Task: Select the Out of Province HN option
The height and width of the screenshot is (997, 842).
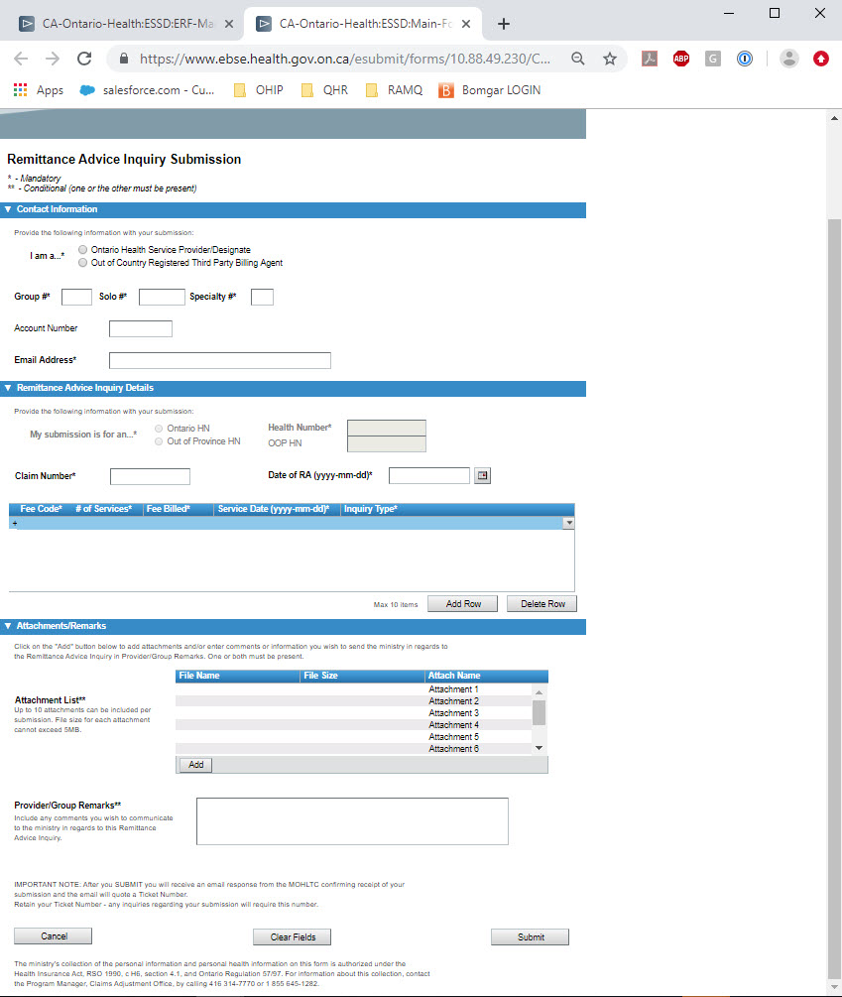Action: [x=158, y=440]
